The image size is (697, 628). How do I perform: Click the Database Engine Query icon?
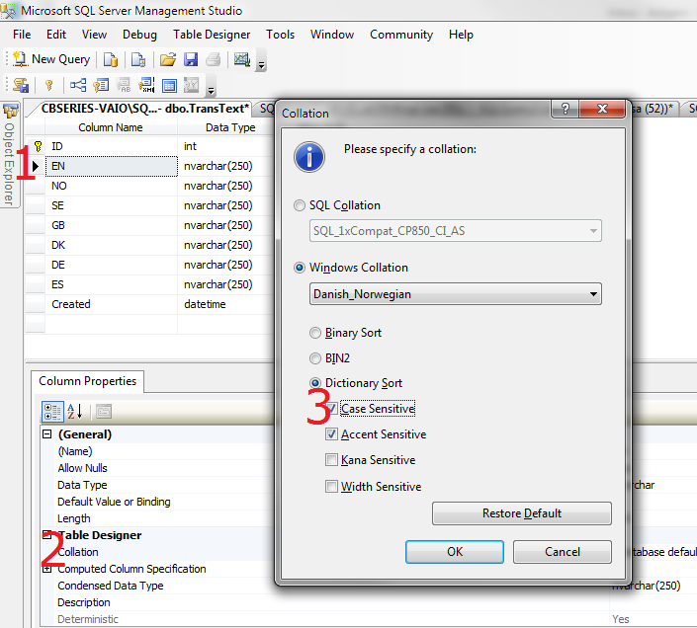[x=111, y=59]
